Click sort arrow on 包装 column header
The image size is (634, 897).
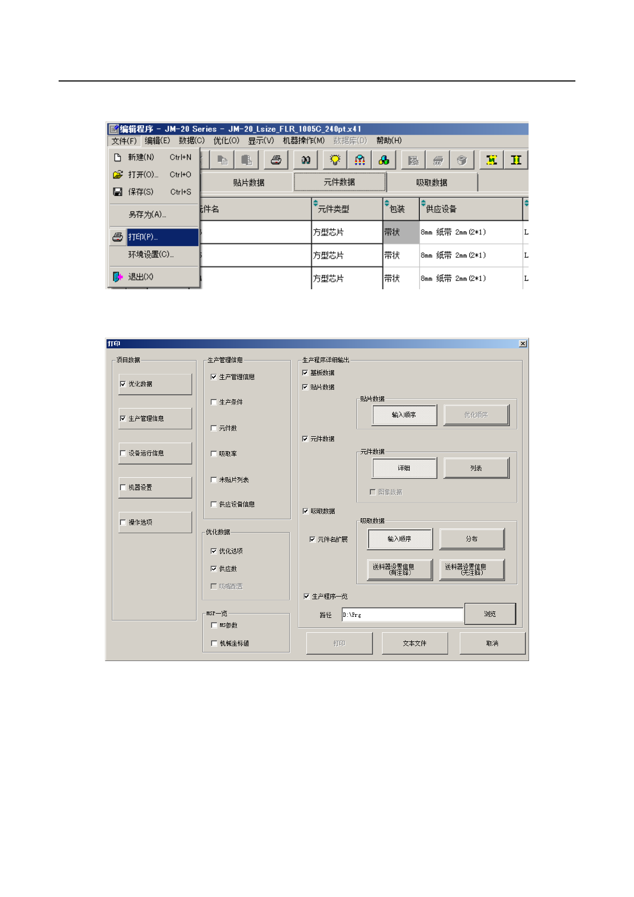click(387, 203)
